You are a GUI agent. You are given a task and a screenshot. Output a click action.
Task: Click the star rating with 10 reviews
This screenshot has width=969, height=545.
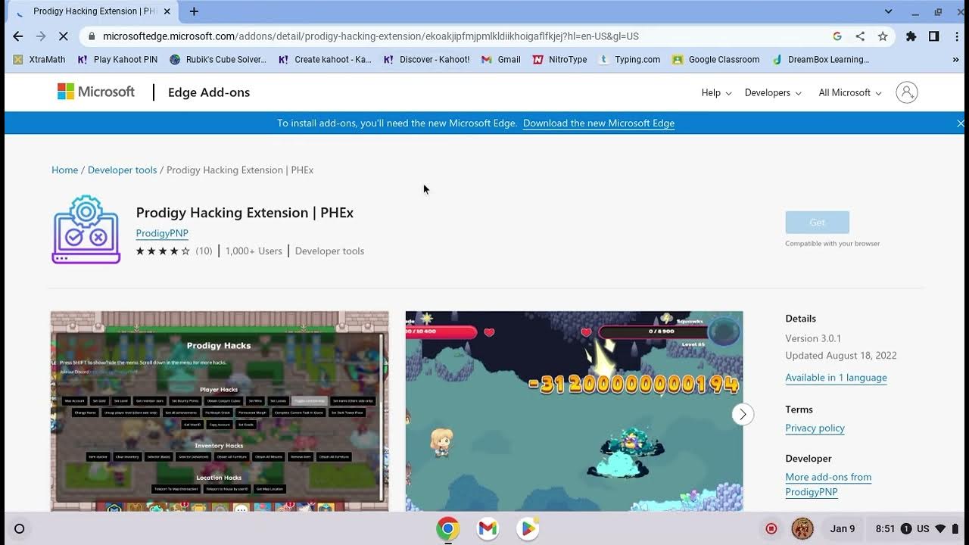[x=174, y=251]
